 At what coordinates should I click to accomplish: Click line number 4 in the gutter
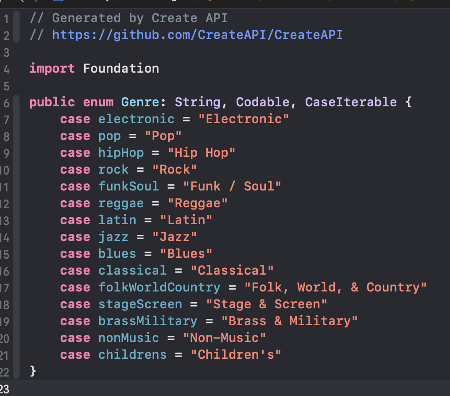tap(6, 70)
